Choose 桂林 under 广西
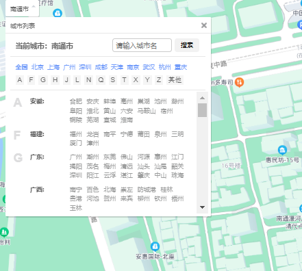Viewport: 302px width, 271px height. [166, 190]
